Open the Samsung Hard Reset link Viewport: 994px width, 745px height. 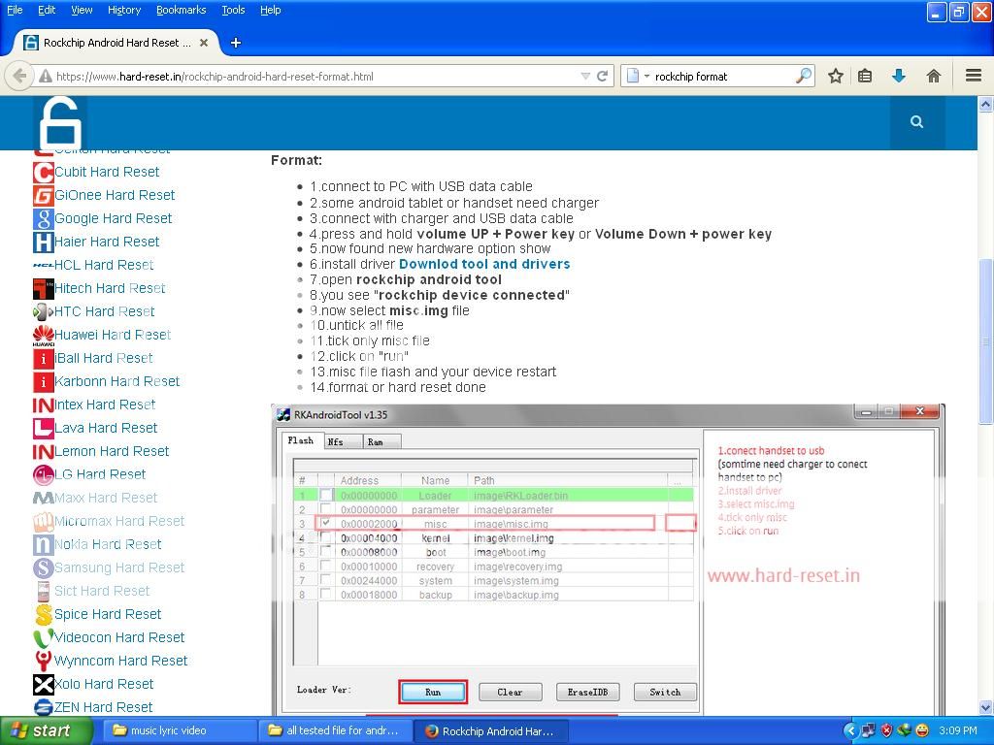coord(118,567)
